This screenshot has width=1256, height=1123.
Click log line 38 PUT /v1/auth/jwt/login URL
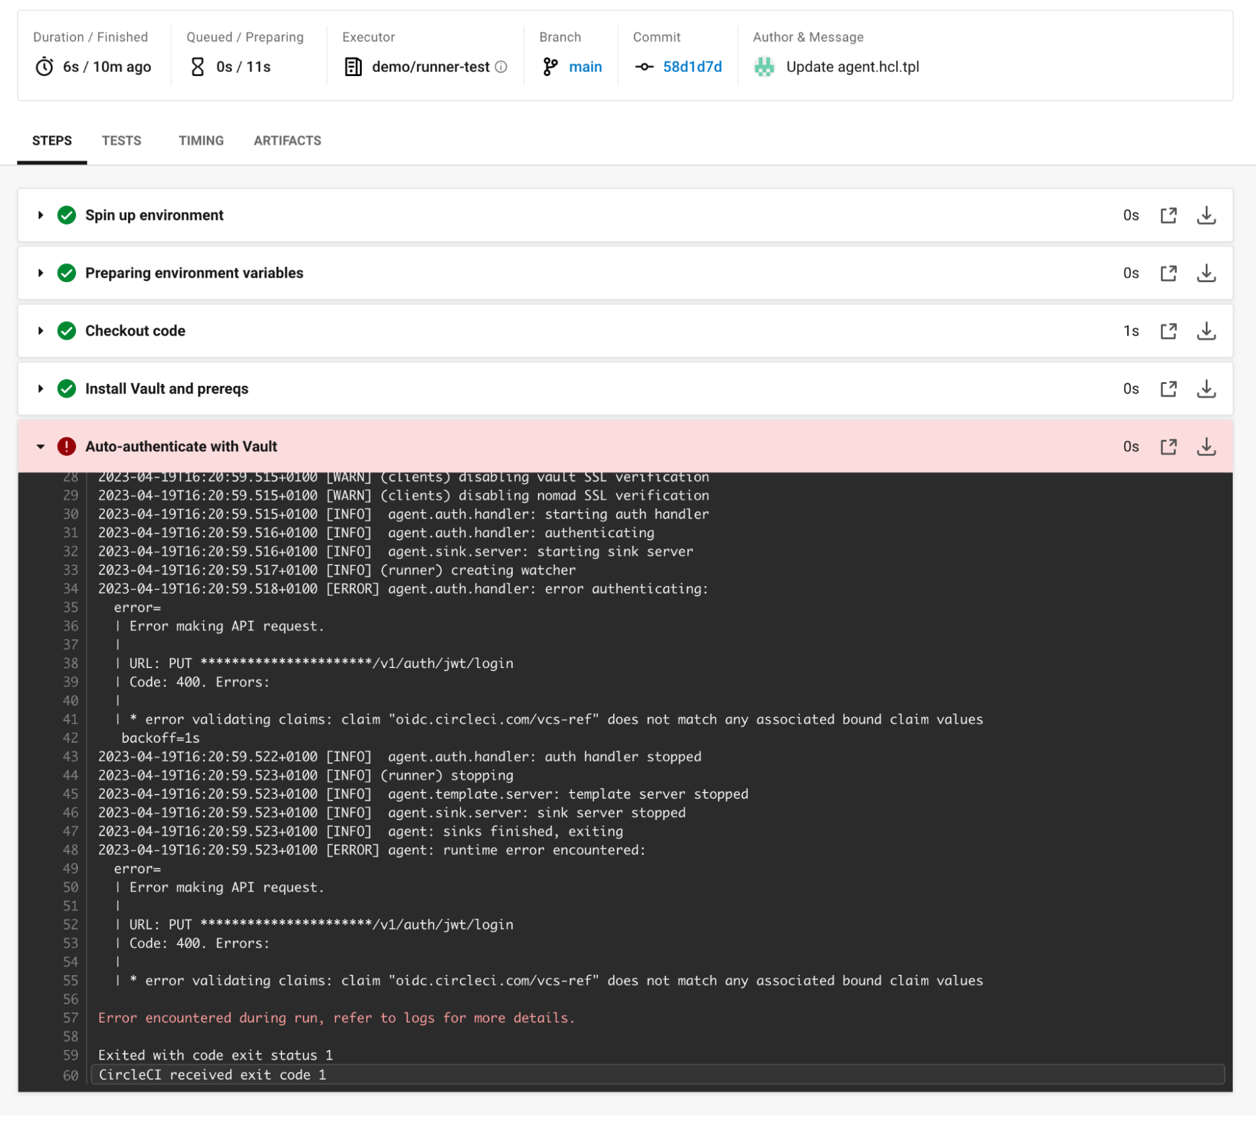click(314, 664)
